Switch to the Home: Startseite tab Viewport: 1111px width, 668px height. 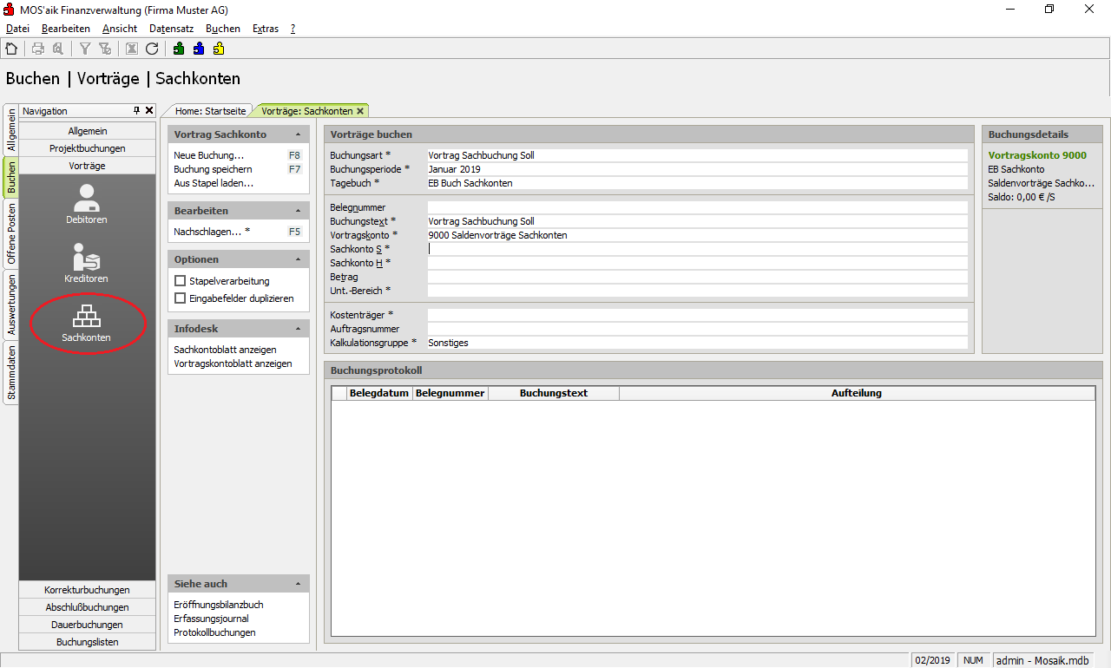211,111
